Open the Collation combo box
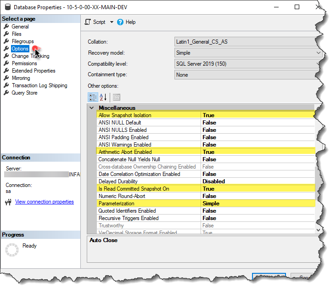 (x=246, y=42)
